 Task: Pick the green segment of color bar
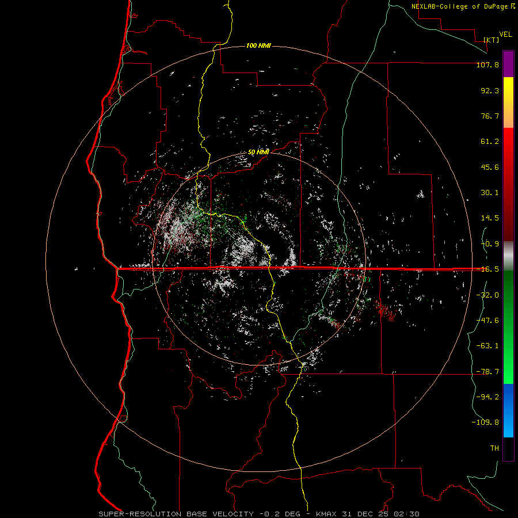pyautogui.click(x=508, y=327)
